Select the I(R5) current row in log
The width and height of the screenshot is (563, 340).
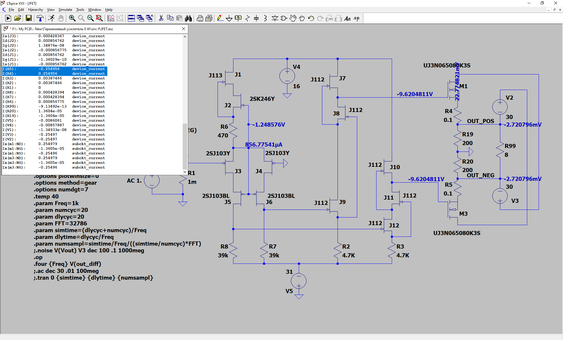[55, 69]
